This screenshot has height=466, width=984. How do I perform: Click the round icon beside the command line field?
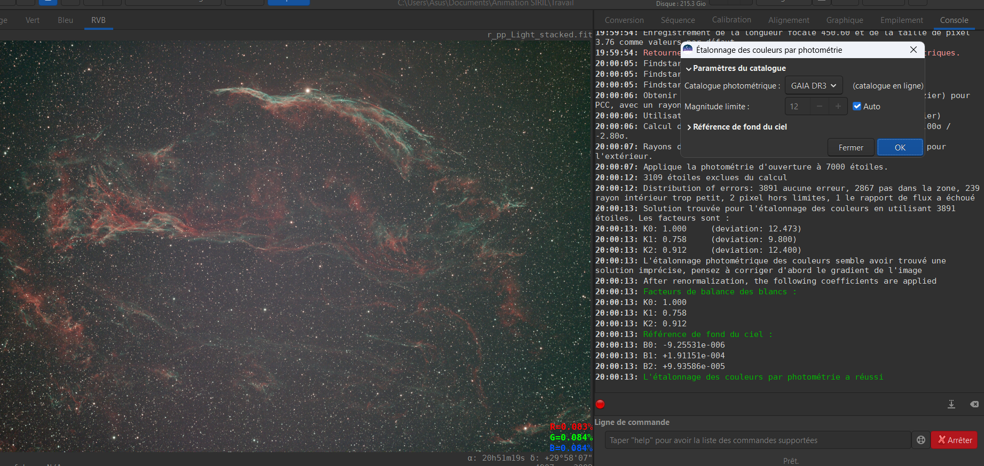point(920,440)
